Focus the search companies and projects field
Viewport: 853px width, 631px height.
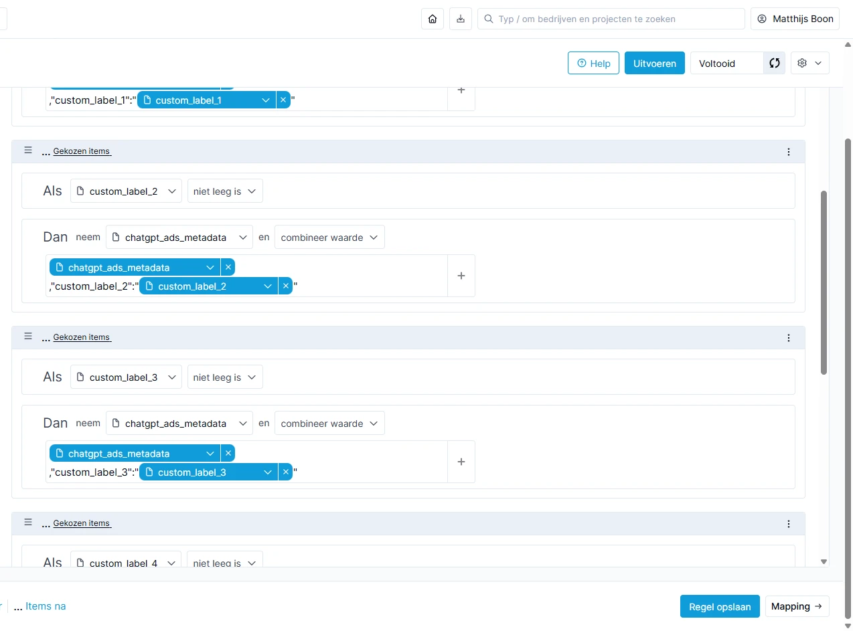[611, 19]
